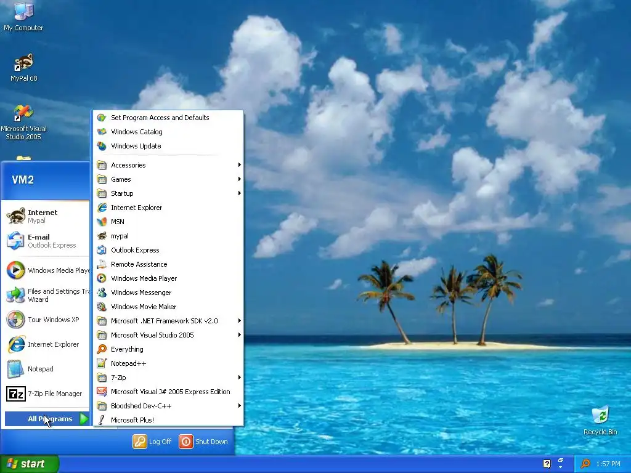This screenshot has height=473, width=631.
Task: Launch MyPal 68 desktop shortcut
Action: pos(23,68)
